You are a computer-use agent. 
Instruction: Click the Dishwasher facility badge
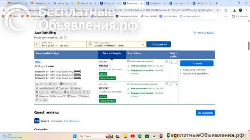pyautogui.click(x=42, y=96)
